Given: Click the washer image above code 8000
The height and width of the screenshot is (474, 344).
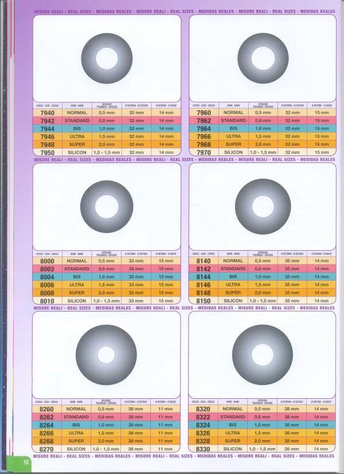Looking at the screenshot, I should (x=107, y=207).
